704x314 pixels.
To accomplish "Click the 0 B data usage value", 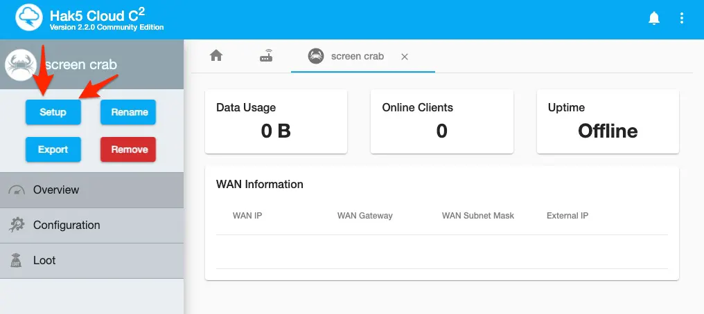I will point(276,131).
